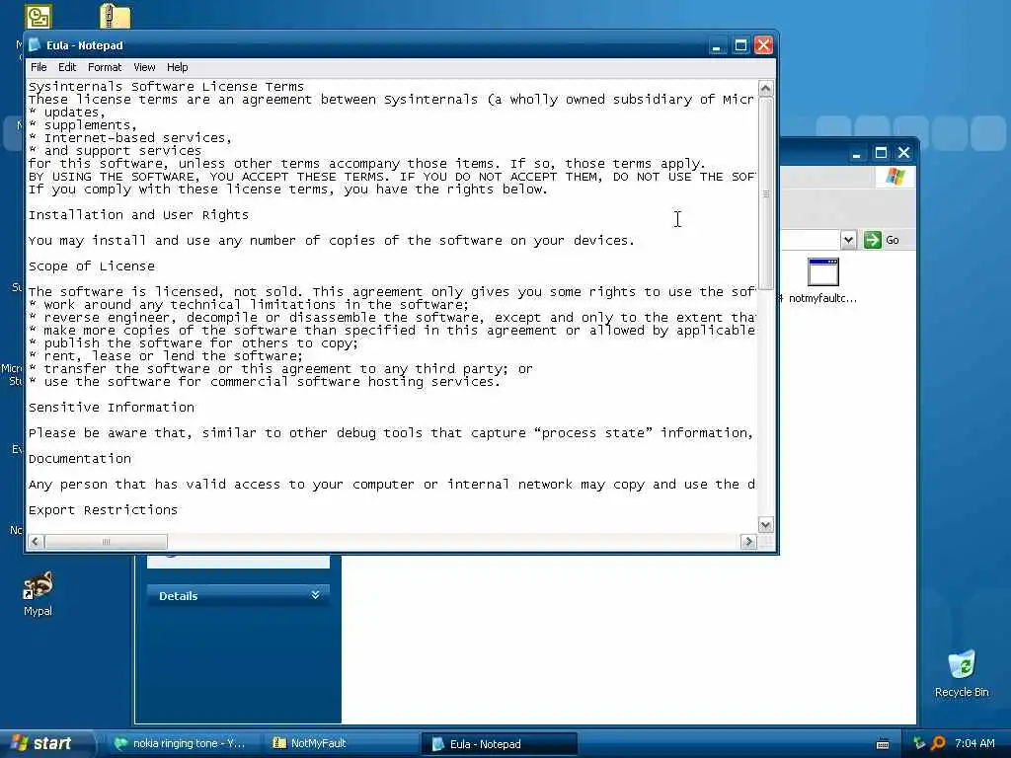
Task: Click Notepad horizontal scrollbar left arrow
Action: point(37,542)
